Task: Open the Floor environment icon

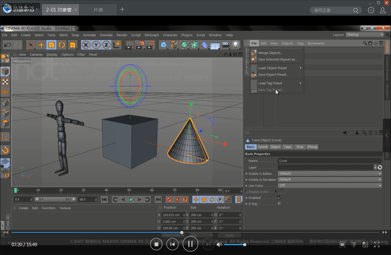Action: point(215,45)
